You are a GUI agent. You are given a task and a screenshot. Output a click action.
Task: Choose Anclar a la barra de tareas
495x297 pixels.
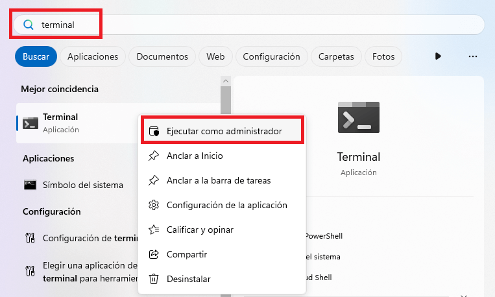point(222,180)
